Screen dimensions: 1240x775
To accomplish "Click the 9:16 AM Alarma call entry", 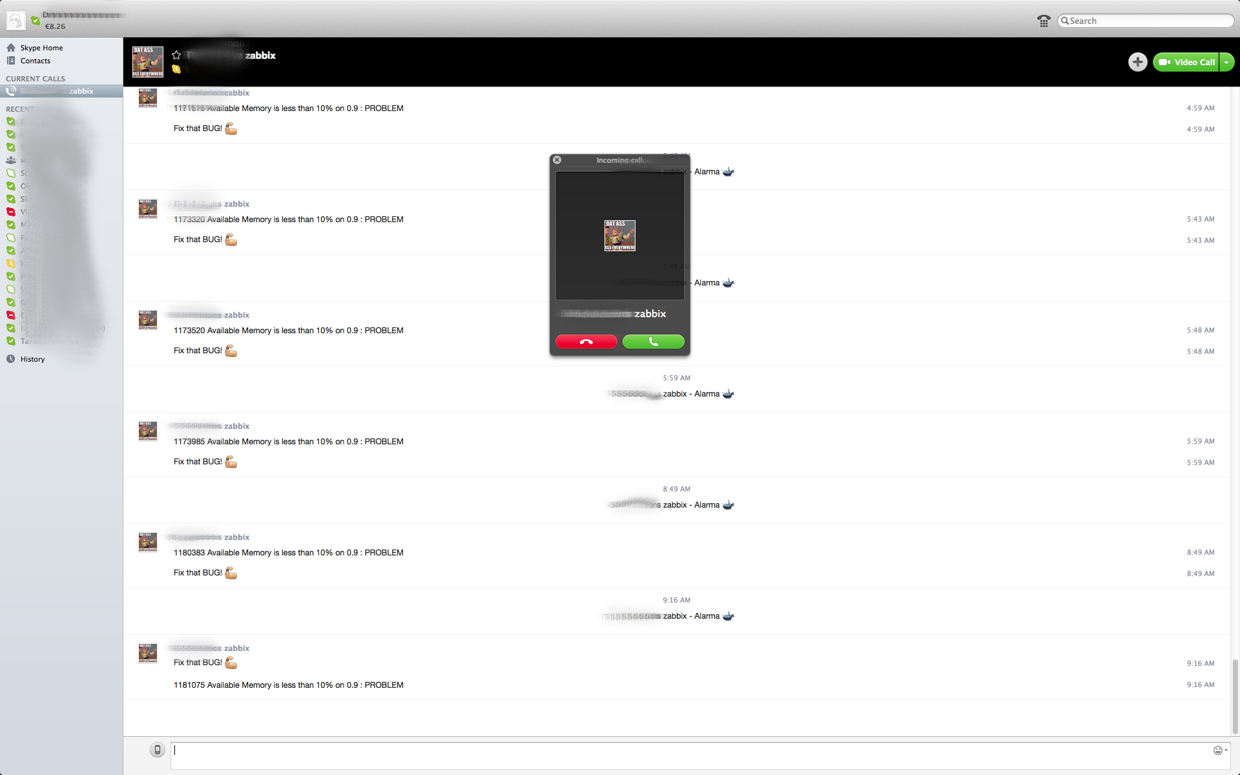I will 669,616.
